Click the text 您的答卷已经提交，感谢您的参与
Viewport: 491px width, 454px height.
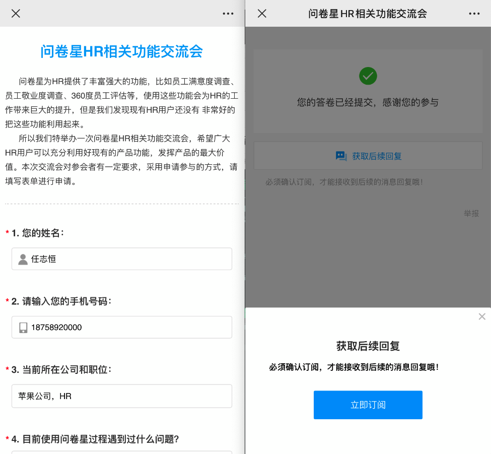(368, 102)
